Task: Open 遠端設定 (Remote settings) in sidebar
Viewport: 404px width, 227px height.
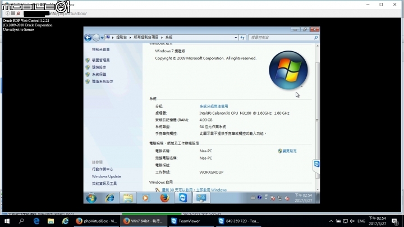Action: pos(99,67)
